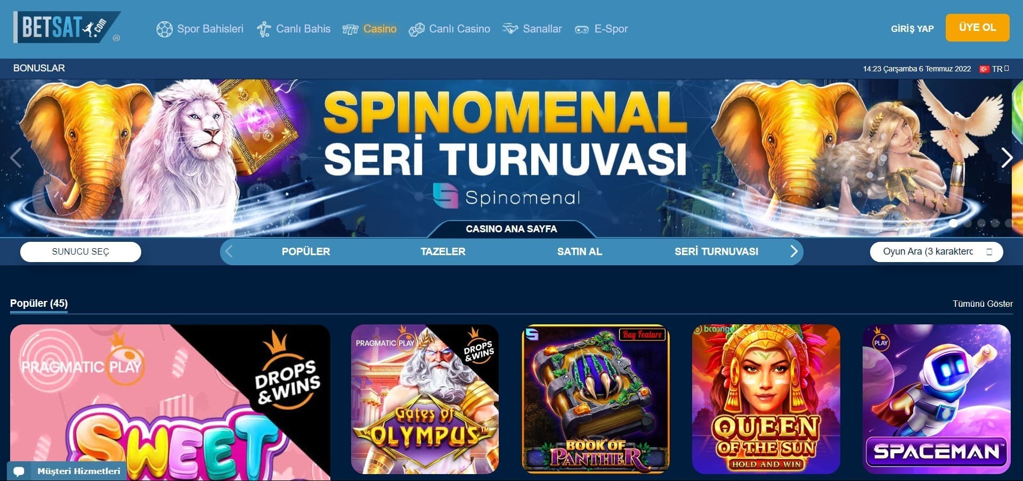This screenshot has height=481, width=1023.
Task: Click the Betsat logo
Action: 67,27
